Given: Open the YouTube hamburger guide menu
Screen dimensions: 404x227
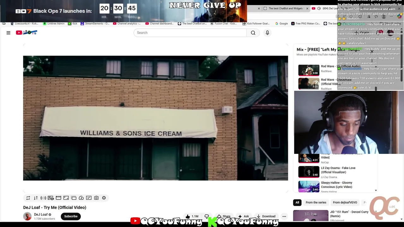Looking at the screenshot, I should pyautogui.click(x=9, y=33).
